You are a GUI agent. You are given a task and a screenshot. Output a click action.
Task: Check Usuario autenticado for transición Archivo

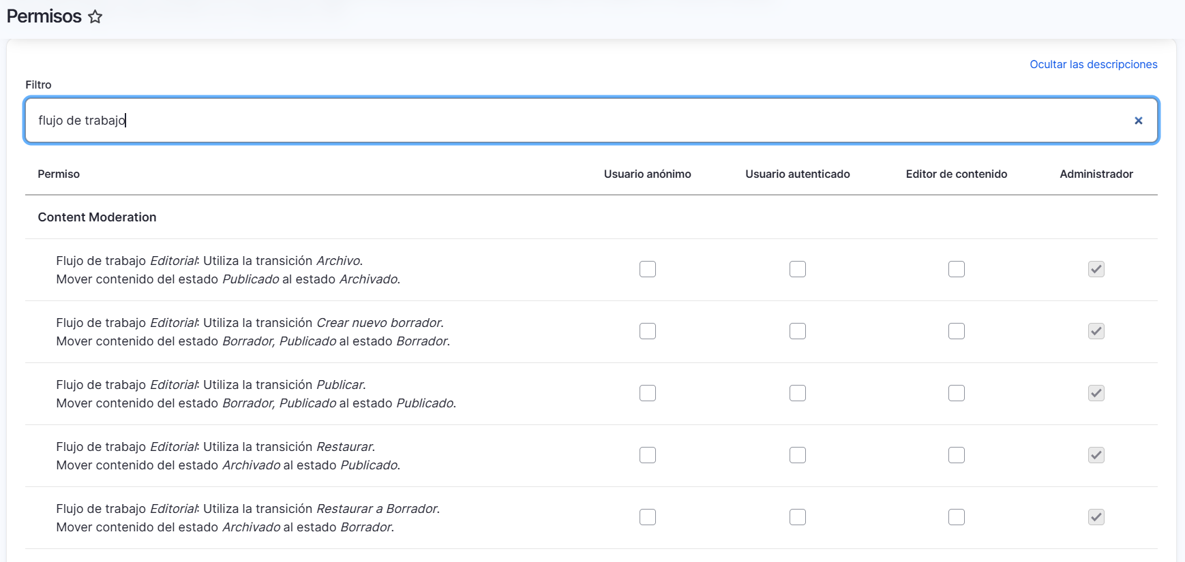pos(798,269)
